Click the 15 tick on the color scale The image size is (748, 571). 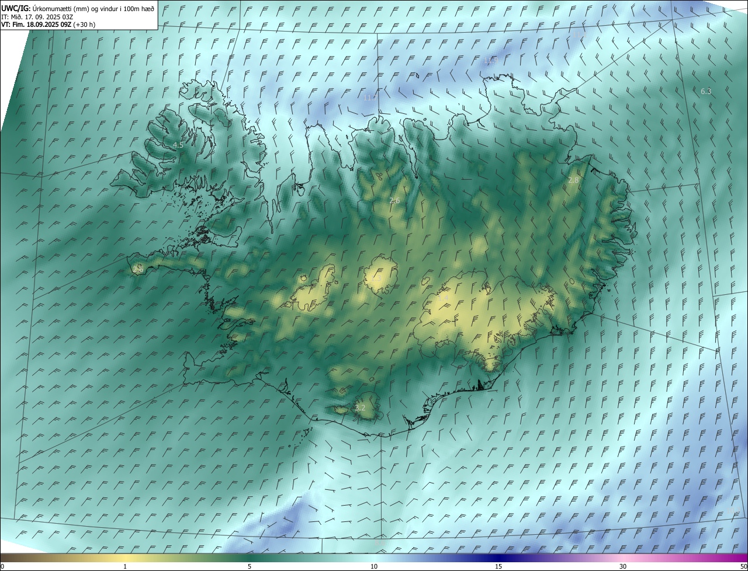pos(498,566)
